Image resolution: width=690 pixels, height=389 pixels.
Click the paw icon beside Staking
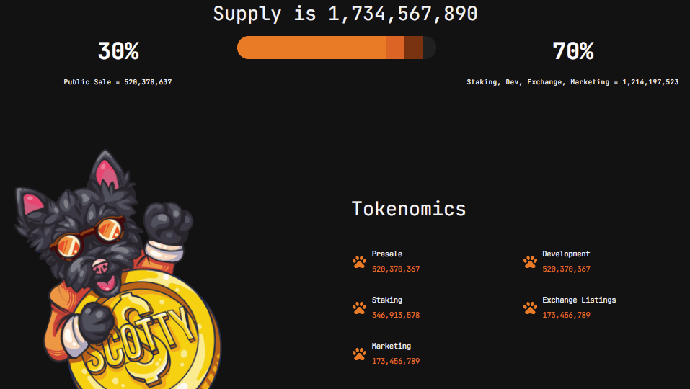(359, 308)
